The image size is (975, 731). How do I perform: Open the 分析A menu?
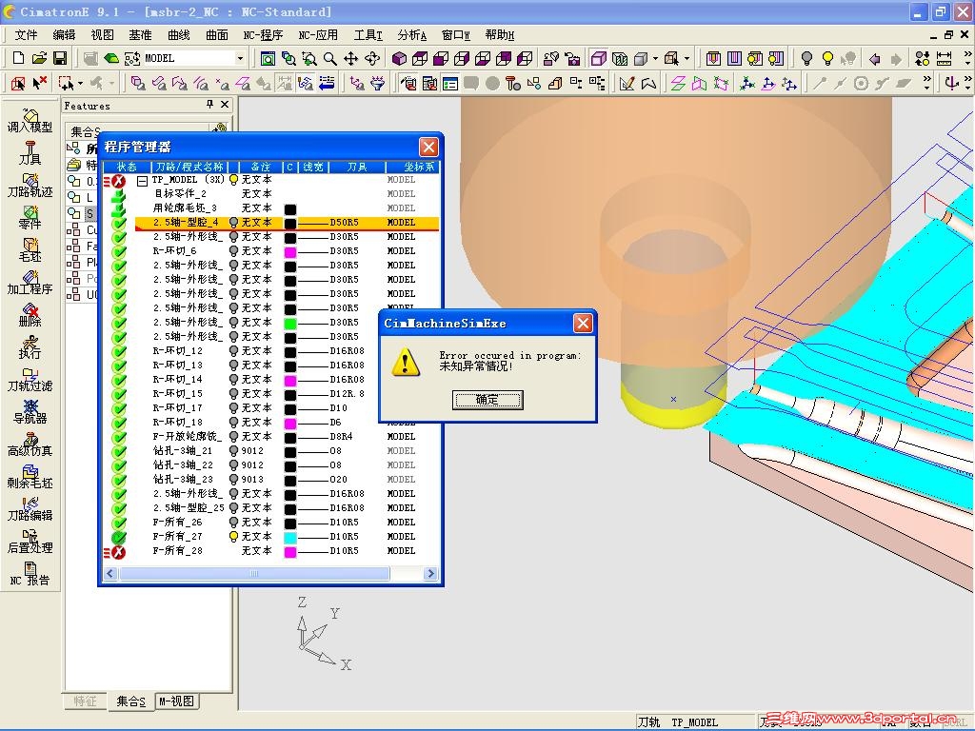[412, 35]
